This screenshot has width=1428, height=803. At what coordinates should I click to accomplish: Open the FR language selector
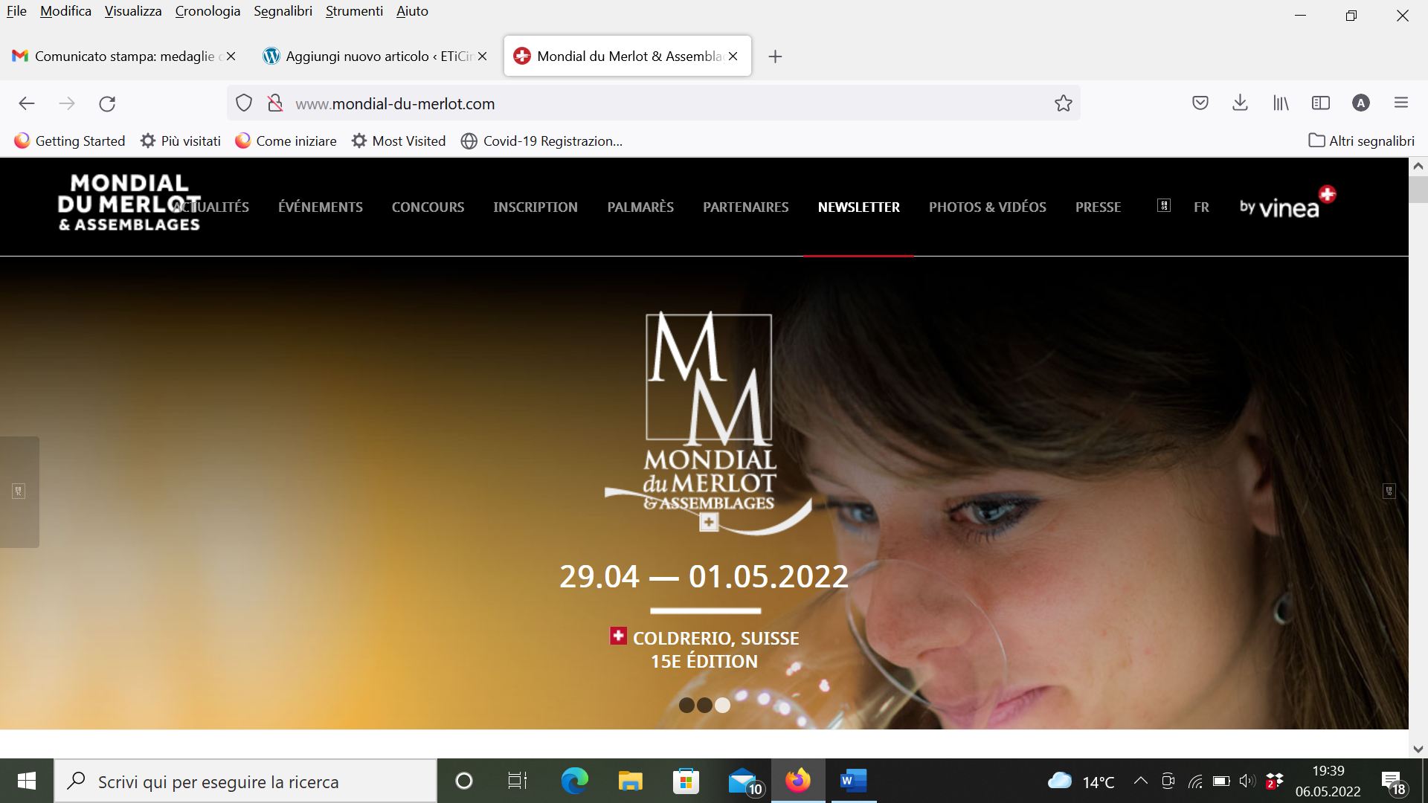click(x=1201, y=207)
